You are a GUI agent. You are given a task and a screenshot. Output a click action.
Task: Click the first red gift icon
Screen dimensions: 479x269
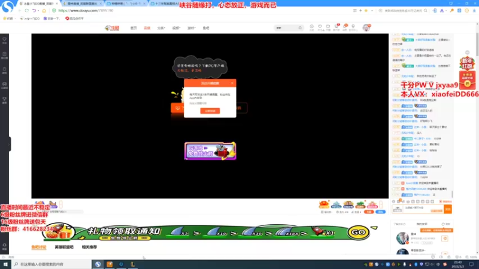pos(324,204)
